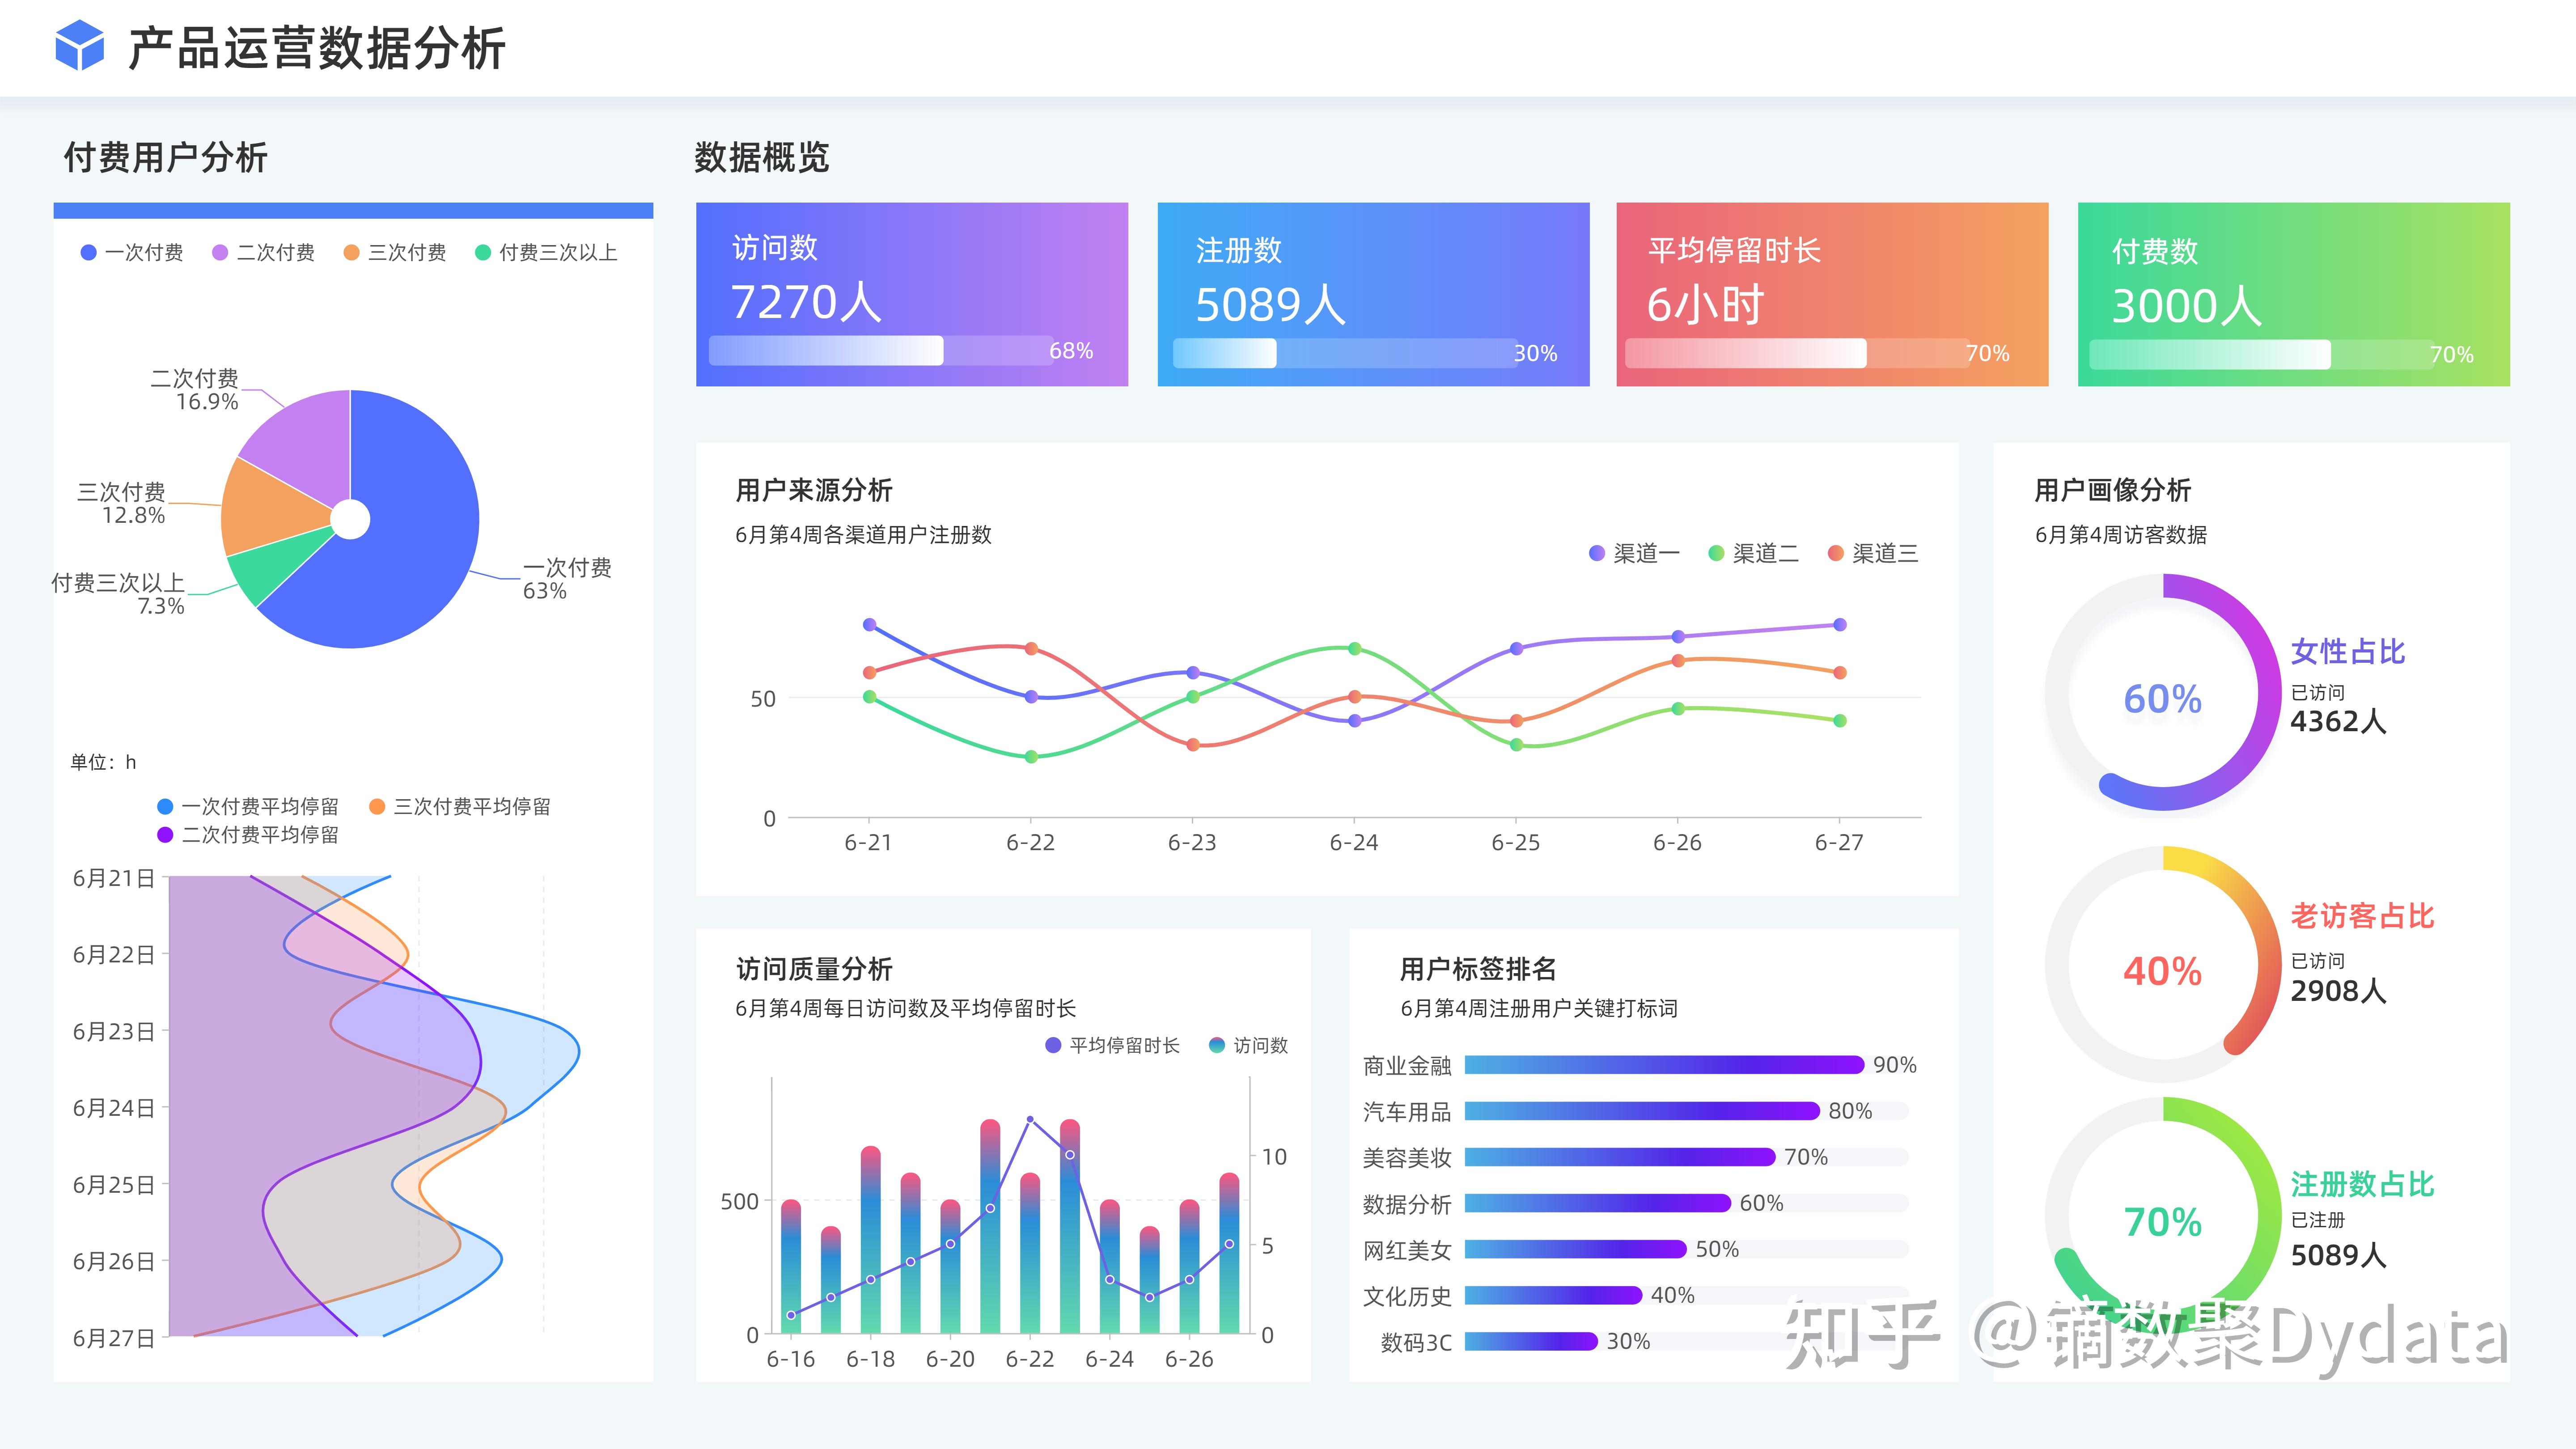Click the 美容美妆 70% bar
This screenshot has height=1449, width=2576.
click(x=1620, y=1157)
